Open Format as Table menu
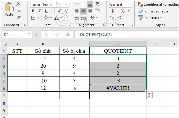Image resolution: width=179 pixels, height=118 pixels. click(x=154, y=11)
